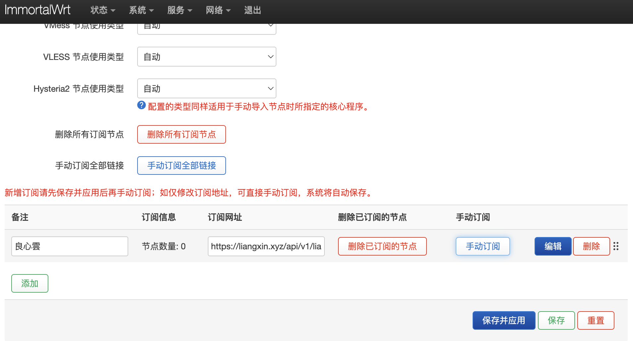
Task: Open the 系统 menu
Action: point(141,10)
